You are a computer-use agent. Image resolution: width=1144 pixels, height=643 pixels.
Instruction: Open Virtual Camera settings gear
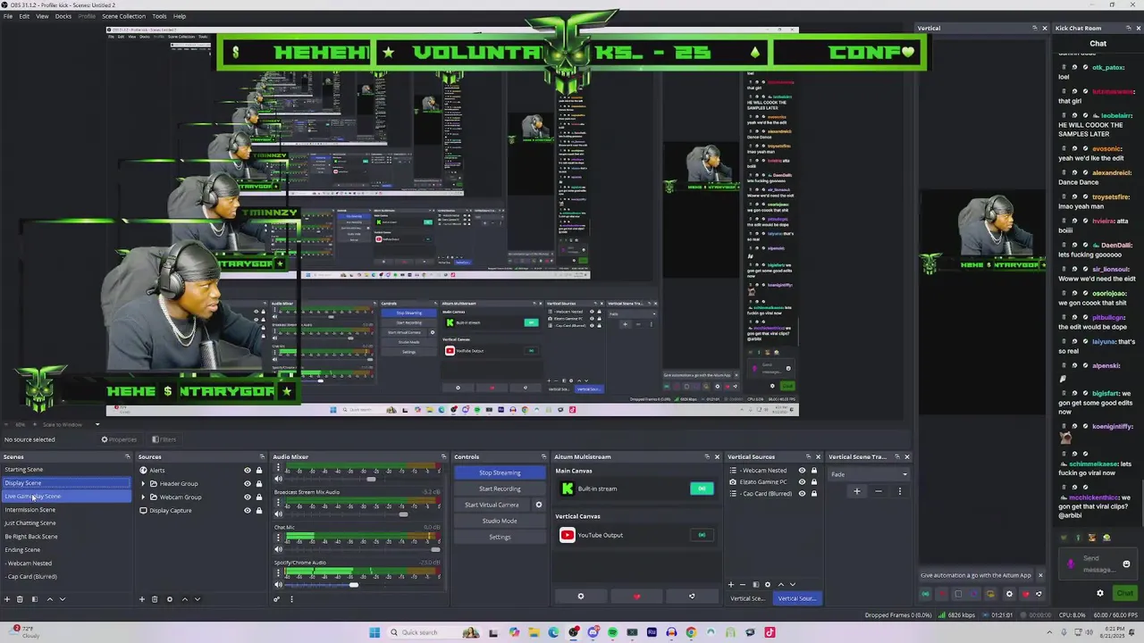click(538, 505)
